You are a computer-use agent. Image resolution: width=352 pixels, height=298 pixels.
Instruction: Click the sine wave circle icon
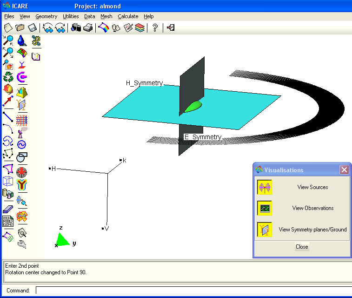tap(22, 145)
